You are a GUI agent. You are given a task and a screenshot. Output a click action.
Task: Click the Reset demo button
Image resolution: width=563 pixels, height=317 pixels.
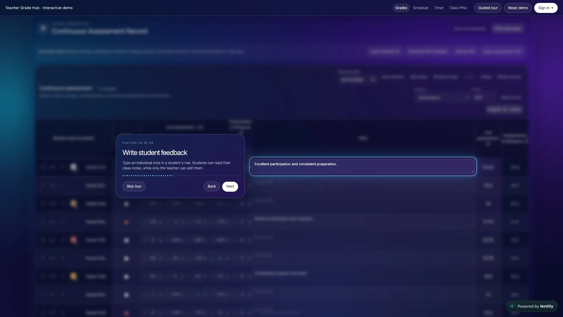(x=518, y=8)
